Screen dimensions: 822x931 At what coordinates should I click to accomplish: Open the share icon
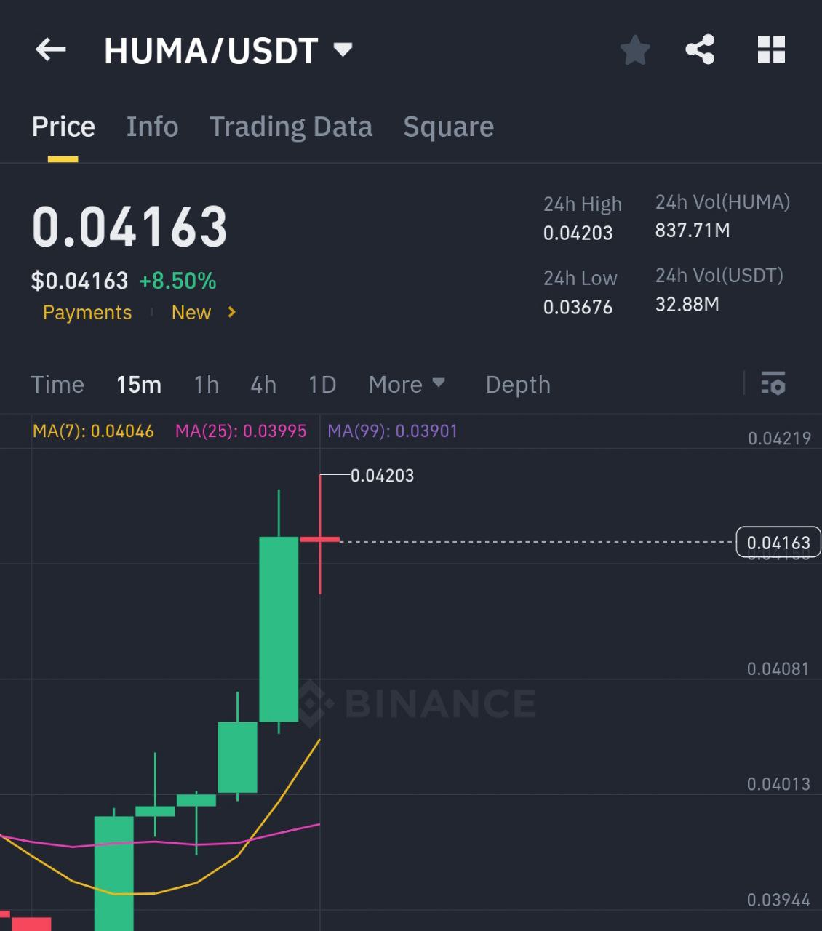pyautogui.click(x=700, y=49)
